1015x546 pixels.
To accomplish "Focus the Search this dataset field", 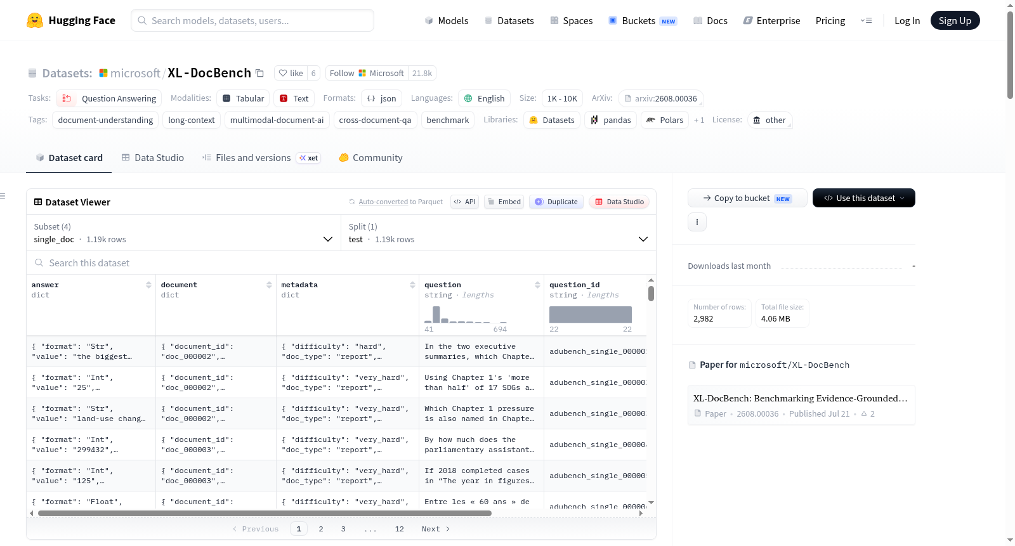I will (341, 263).
